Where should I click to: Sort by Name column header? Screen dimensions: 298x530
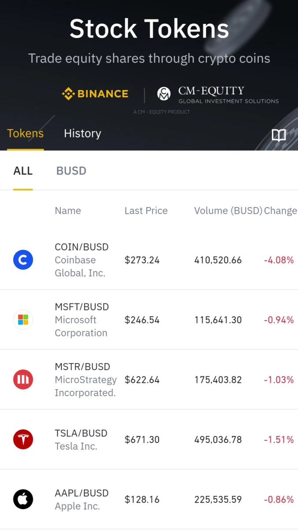tap(68, 211)
